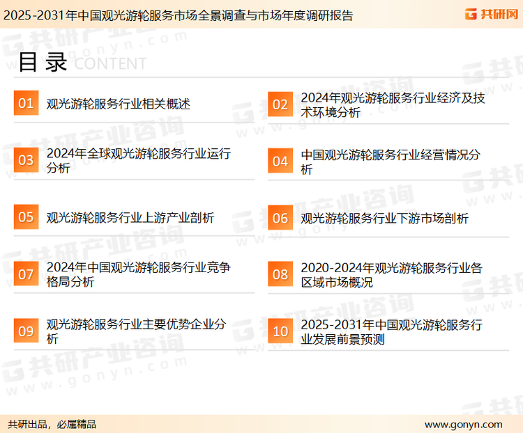
Task: Click the orange 08 chapter badge
Action: pyautogui.click(x=280, y=274)
